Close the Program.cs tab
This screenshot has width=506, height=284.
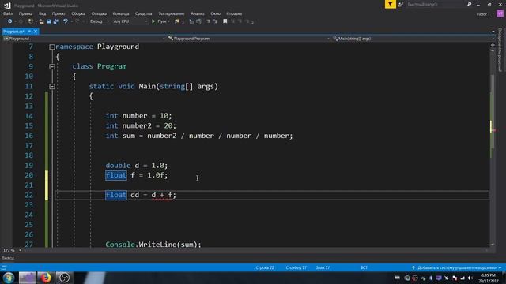[x=36, y=32]
